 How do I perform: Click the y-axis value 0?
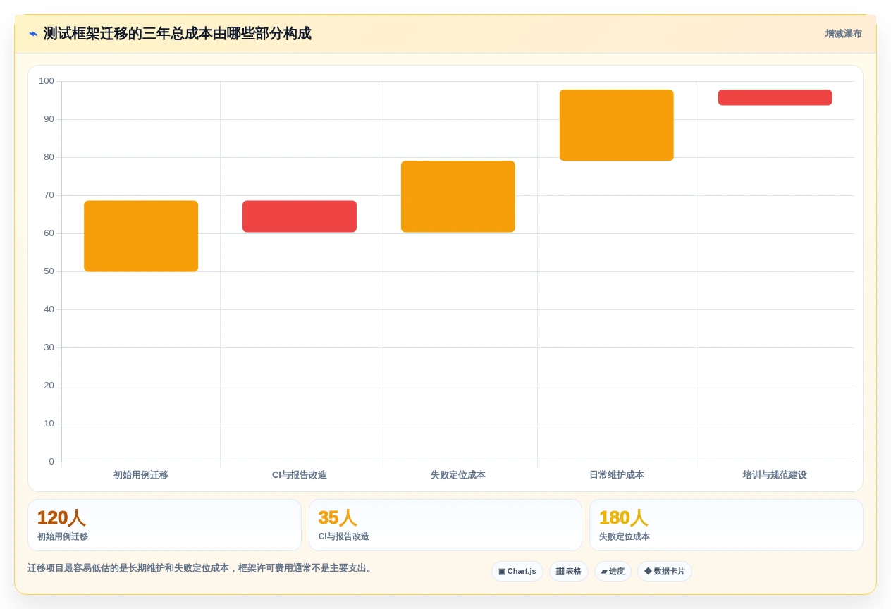(51, 462)
